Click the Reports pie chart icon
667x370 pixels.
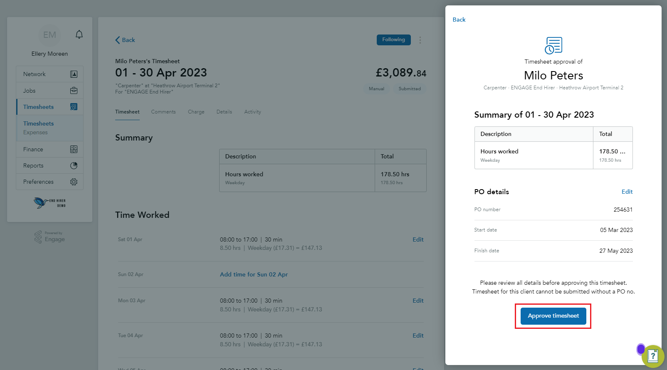(74, 165)
